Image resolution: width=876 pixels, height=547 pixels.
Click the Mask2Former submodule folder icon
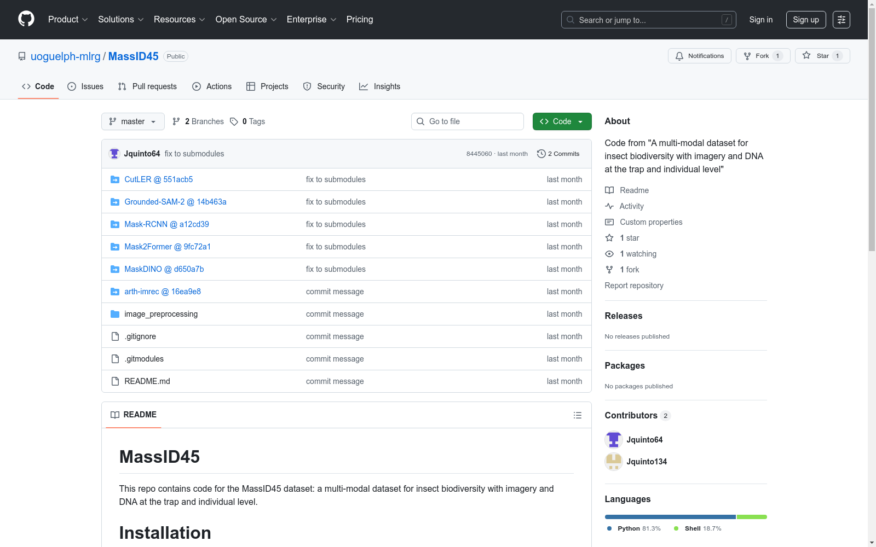click(x=115, y=247)
